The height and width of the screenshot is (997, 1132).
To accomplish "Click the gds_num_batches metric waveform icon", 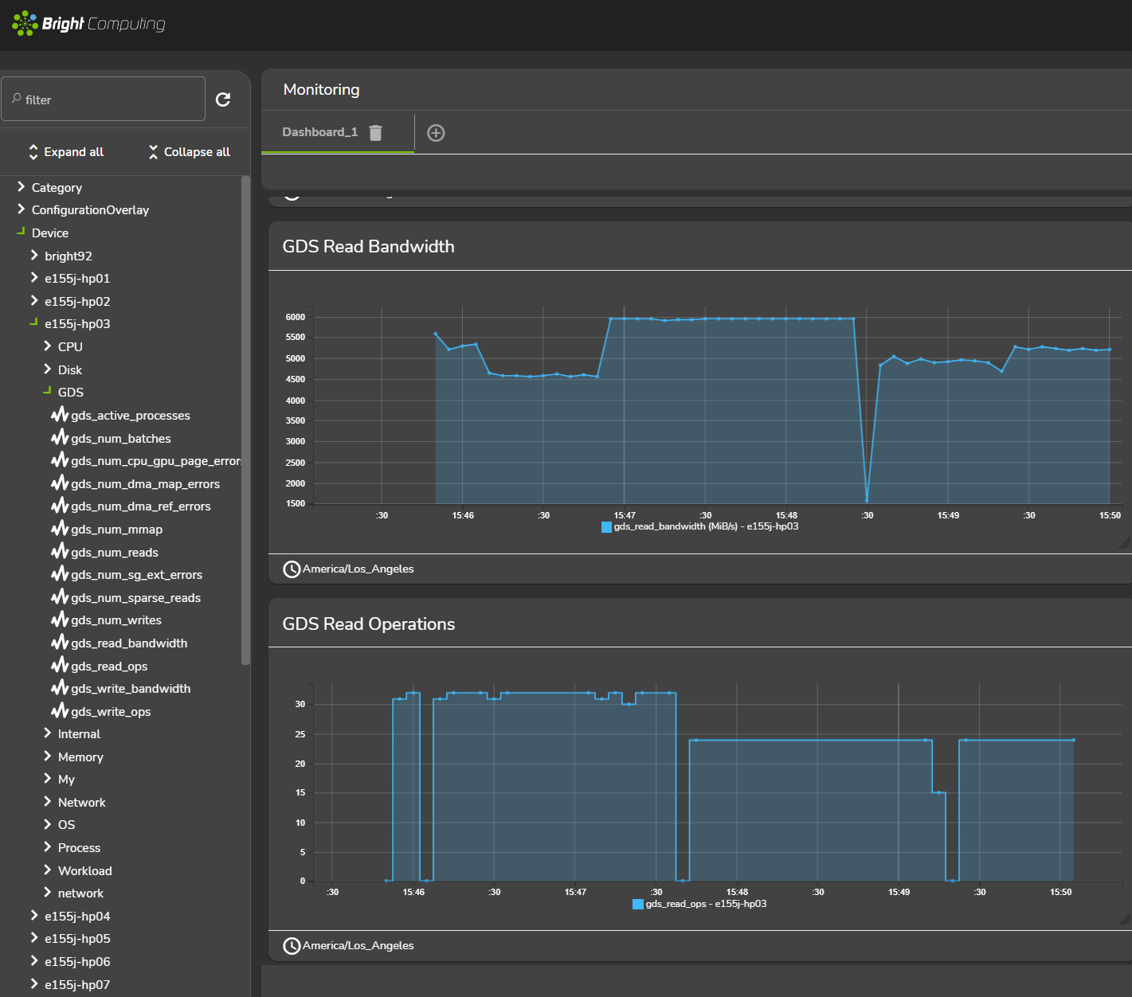I will tap(60, 438).
